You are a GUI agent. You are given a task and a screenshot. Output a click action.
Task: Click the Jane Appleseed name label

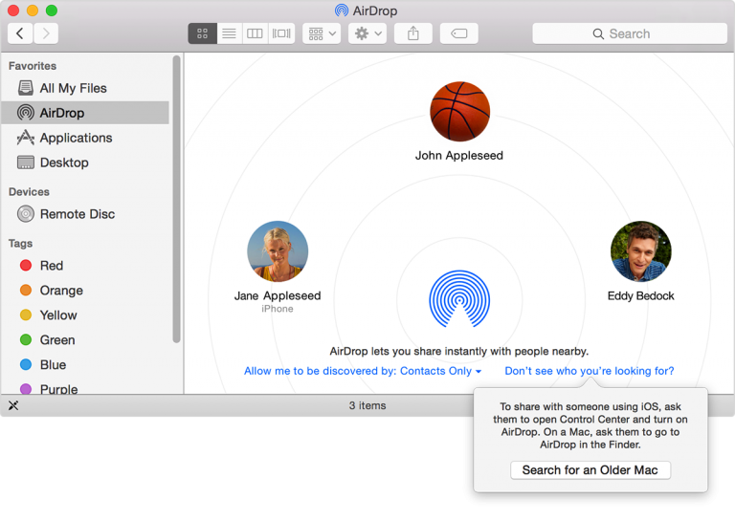tap(278, 295)
